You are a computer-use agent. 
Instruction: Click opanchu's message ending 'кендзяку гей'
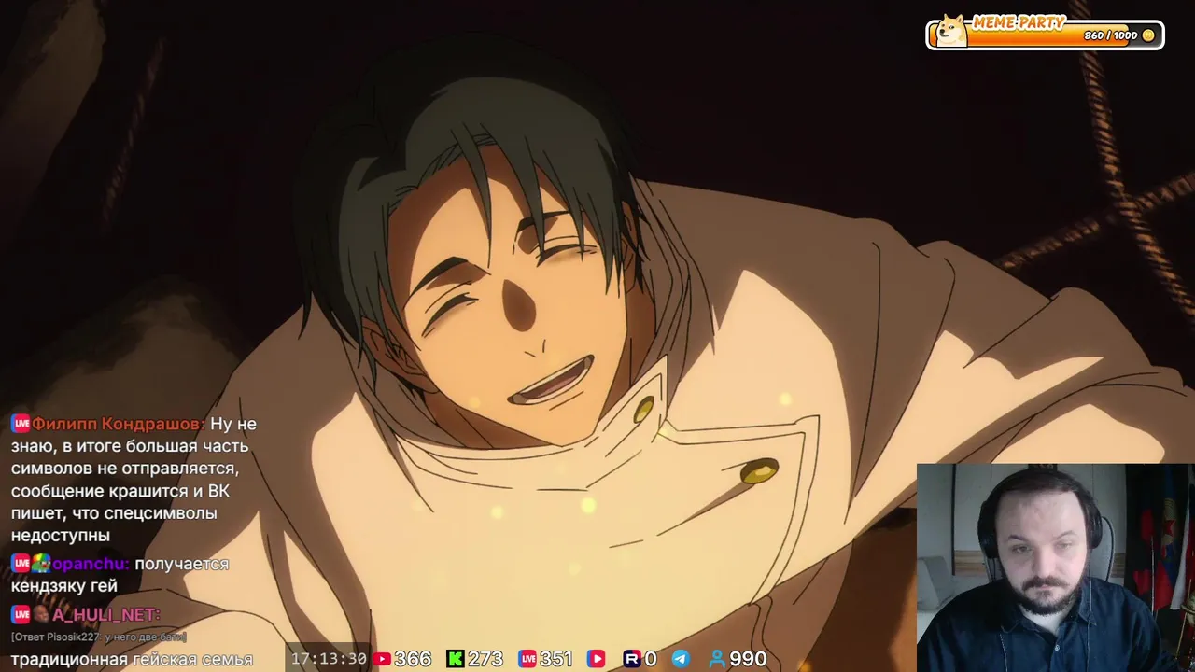(x=119, y=575)
